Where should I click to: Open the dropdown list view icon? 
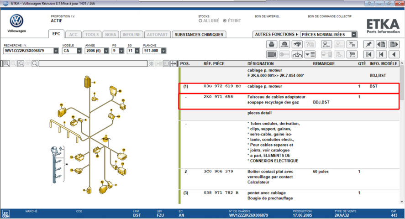[x=310, y=54]
